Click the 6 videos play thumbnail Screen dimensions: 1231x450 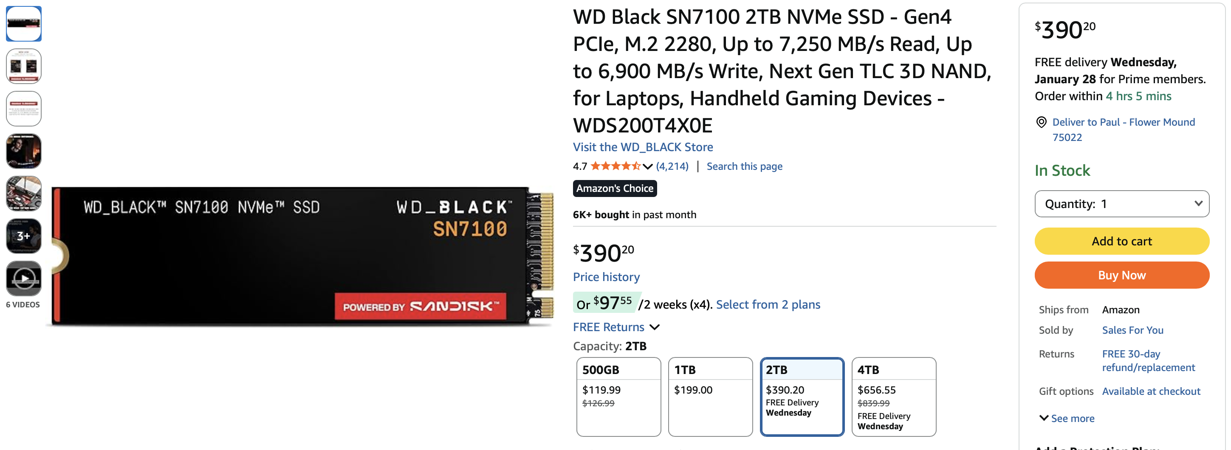(23, 278)
